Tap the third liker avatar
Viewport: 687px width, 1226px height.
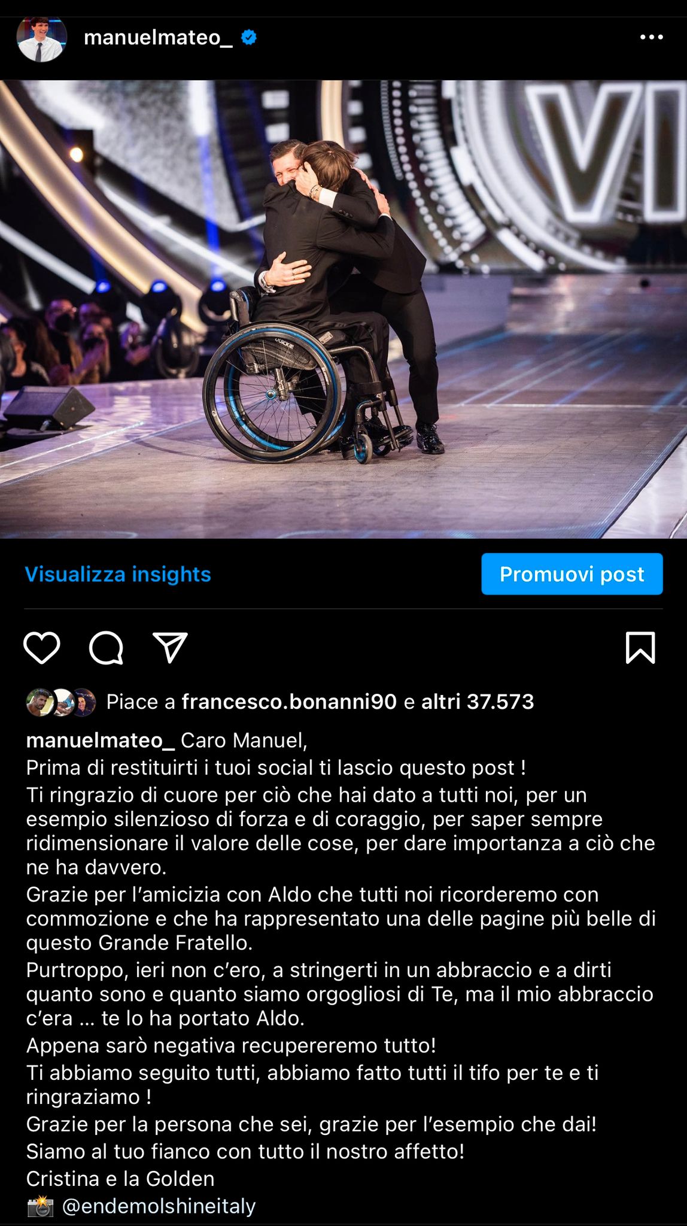pos(83,702)
